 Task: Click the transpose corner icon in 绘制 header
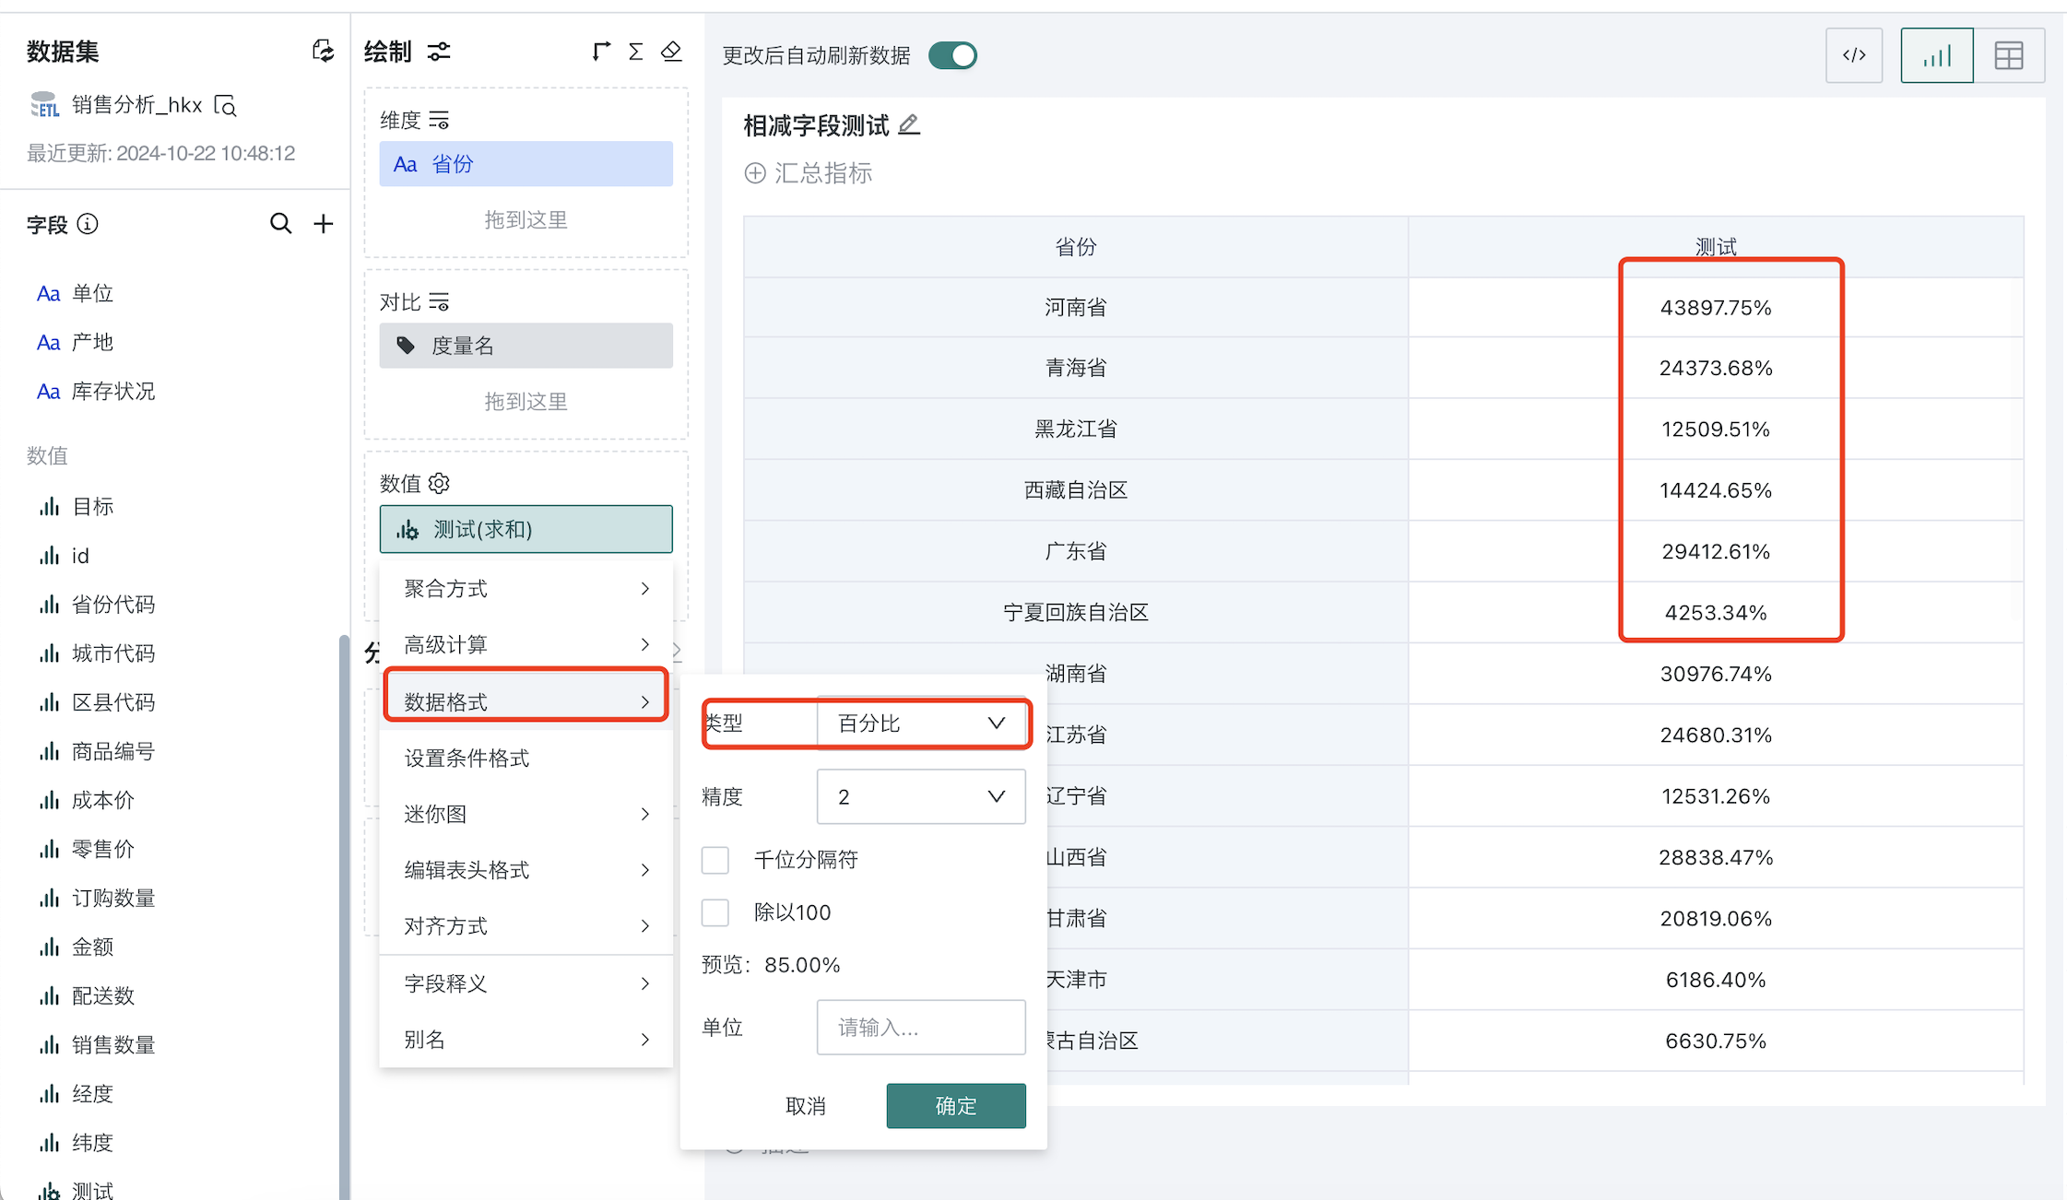[x=601, y=52]
